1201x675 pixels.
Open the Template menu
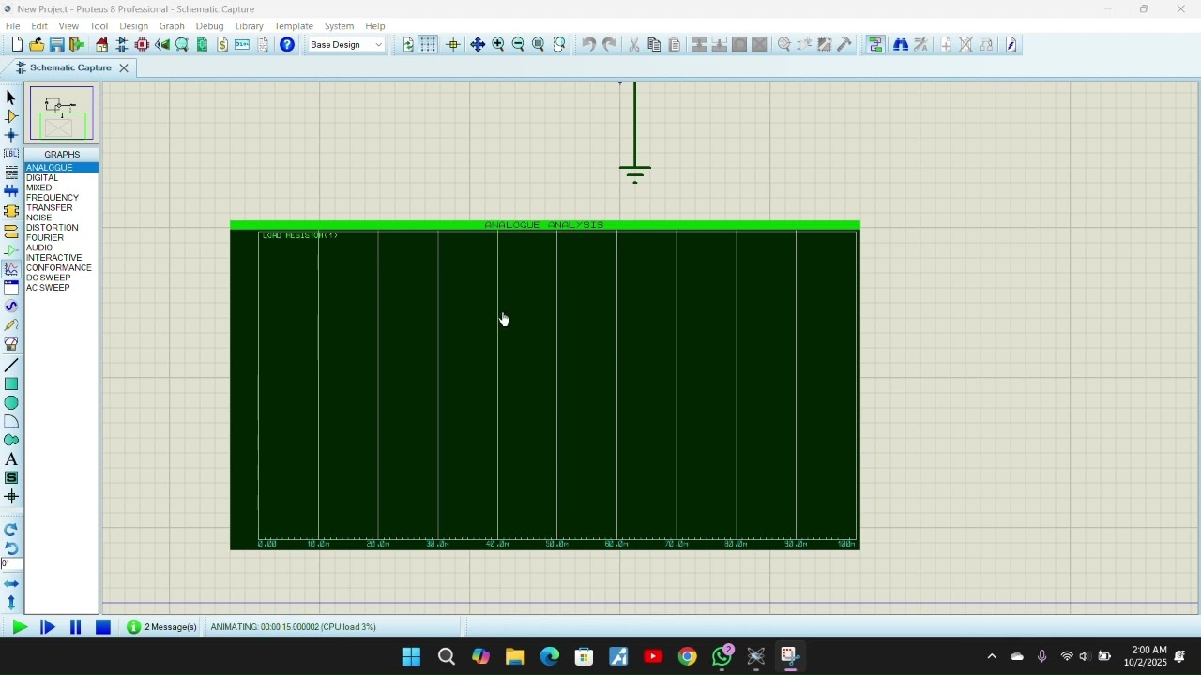(x=294, y=26)
